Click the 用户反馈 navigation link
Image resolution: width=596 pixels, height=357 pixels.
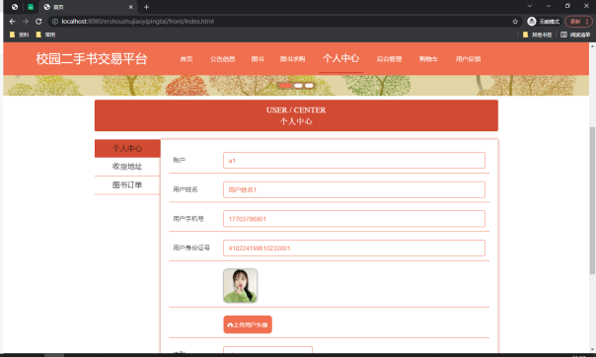coord(468,59)
